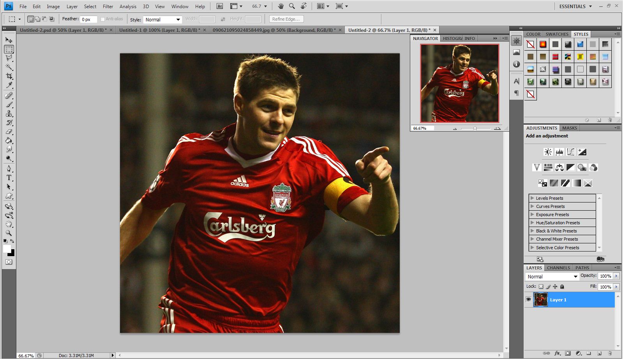
Task: Pick the Eyedropper tool
Action: [x=9, y=85]
